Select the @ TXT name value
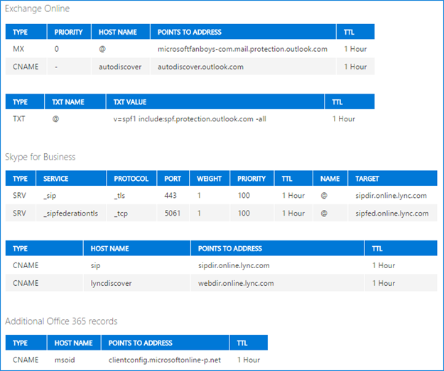444x371 pixels. (x=55, y=119)
